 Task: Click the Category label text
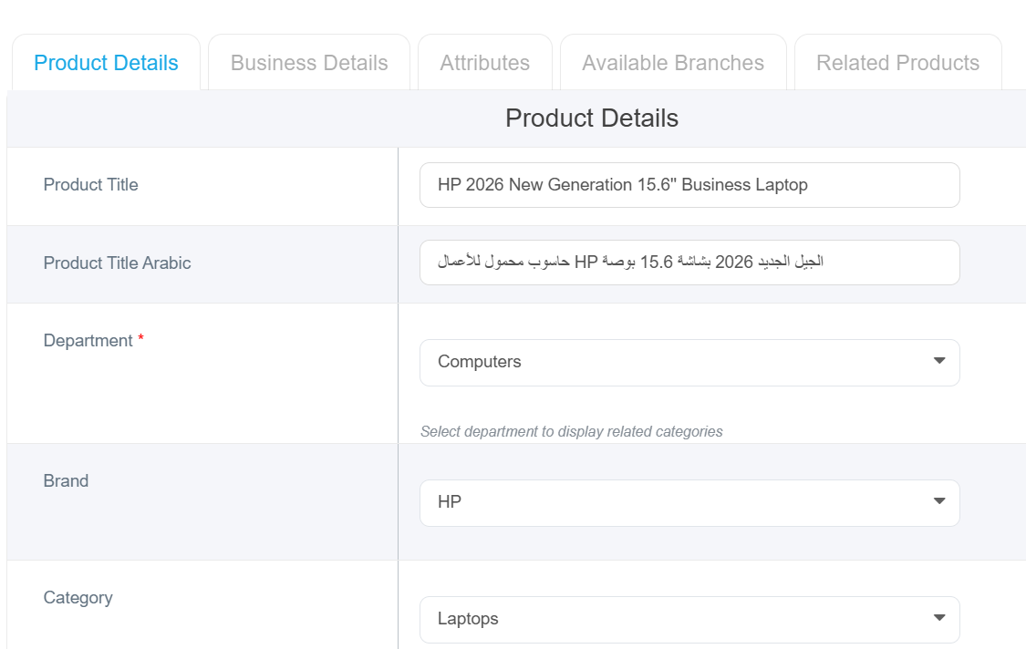[x=78, y=598]
